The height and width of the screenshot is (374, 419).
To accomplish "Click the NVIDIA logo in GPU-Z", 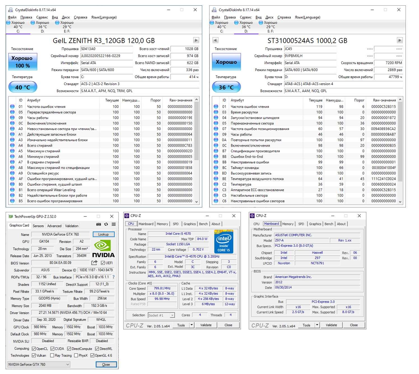I will [x=103, y=248].
